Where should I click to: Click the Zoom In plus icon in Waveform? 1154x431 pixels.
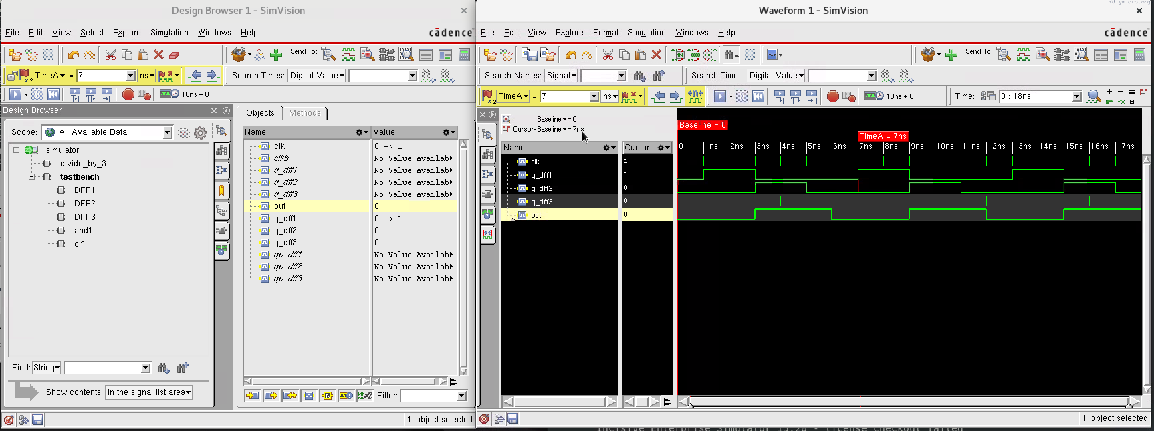pyautogui.click(x=1109, y=92)
